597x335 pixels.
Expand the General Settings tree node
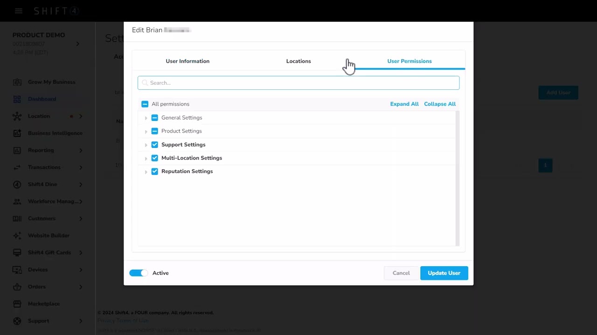pyautogui.click(x=146, y=118)
